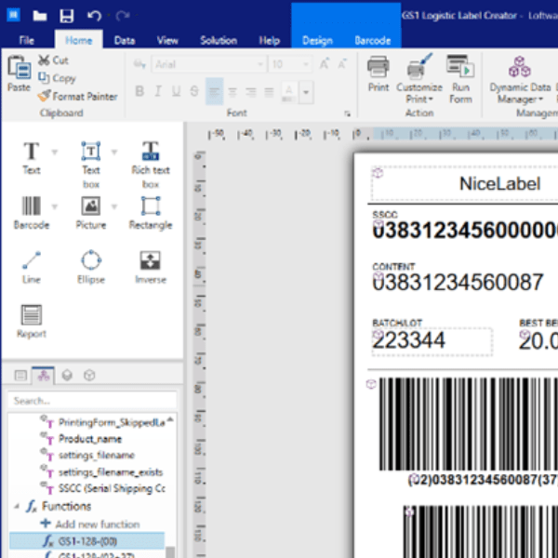The height and width of the screenshot is (558, 558).
Task: Select the Report object tool
Action: click(32, 322)
